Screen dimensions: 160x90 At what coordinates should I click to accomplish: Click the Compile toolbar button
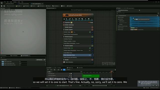point(18,6)
